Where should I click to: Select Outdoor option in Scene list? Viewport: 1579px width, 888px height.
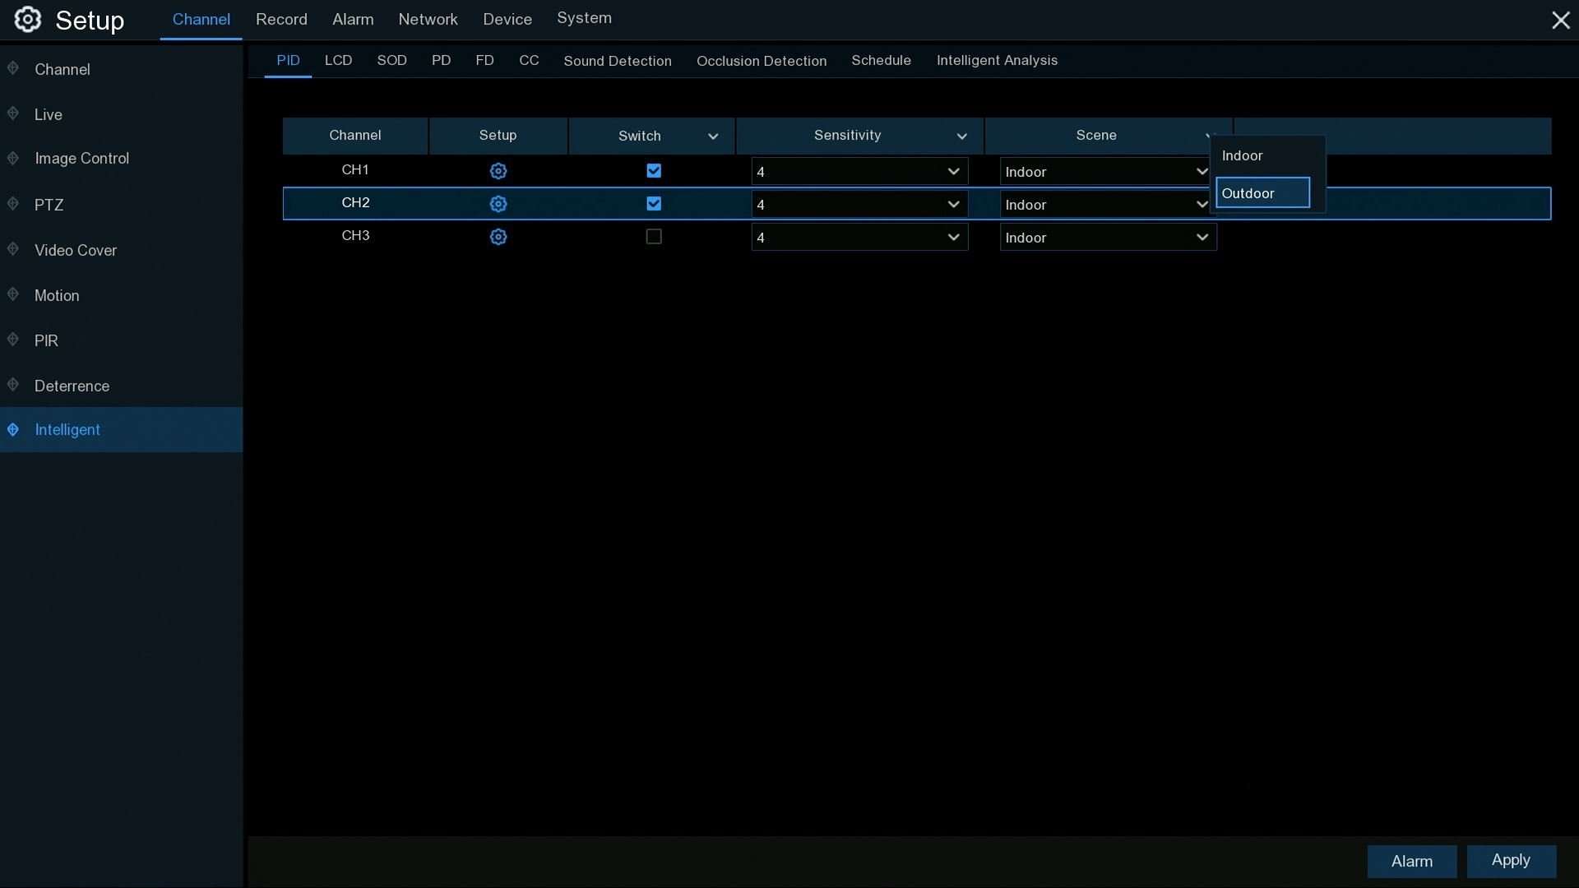coord(1262,193)
